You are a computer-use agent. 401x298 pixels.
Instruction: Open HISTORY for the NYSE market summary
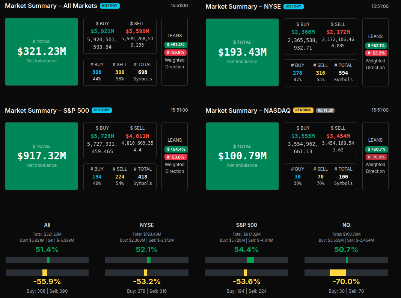coord(293,6)
